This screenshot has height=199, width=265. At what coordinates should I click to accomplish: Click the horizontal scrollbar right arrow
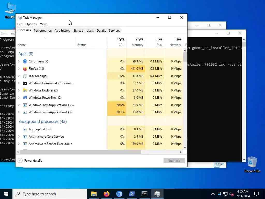point(181,152)
